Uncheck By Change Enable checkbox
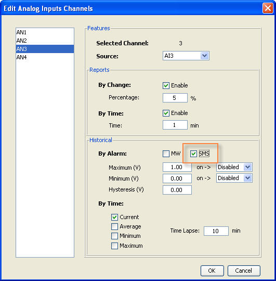 click(x=166, y=85)
